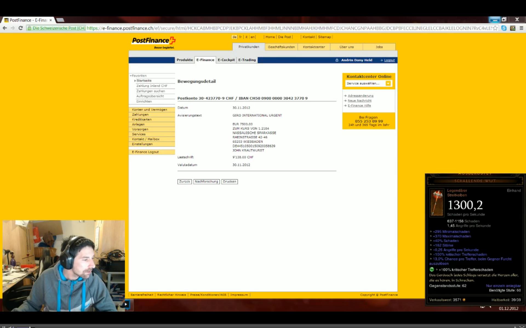This screenshot has height=328, width=526.
Task: Bookmark page with the star icon
Action: pos(495,28)
